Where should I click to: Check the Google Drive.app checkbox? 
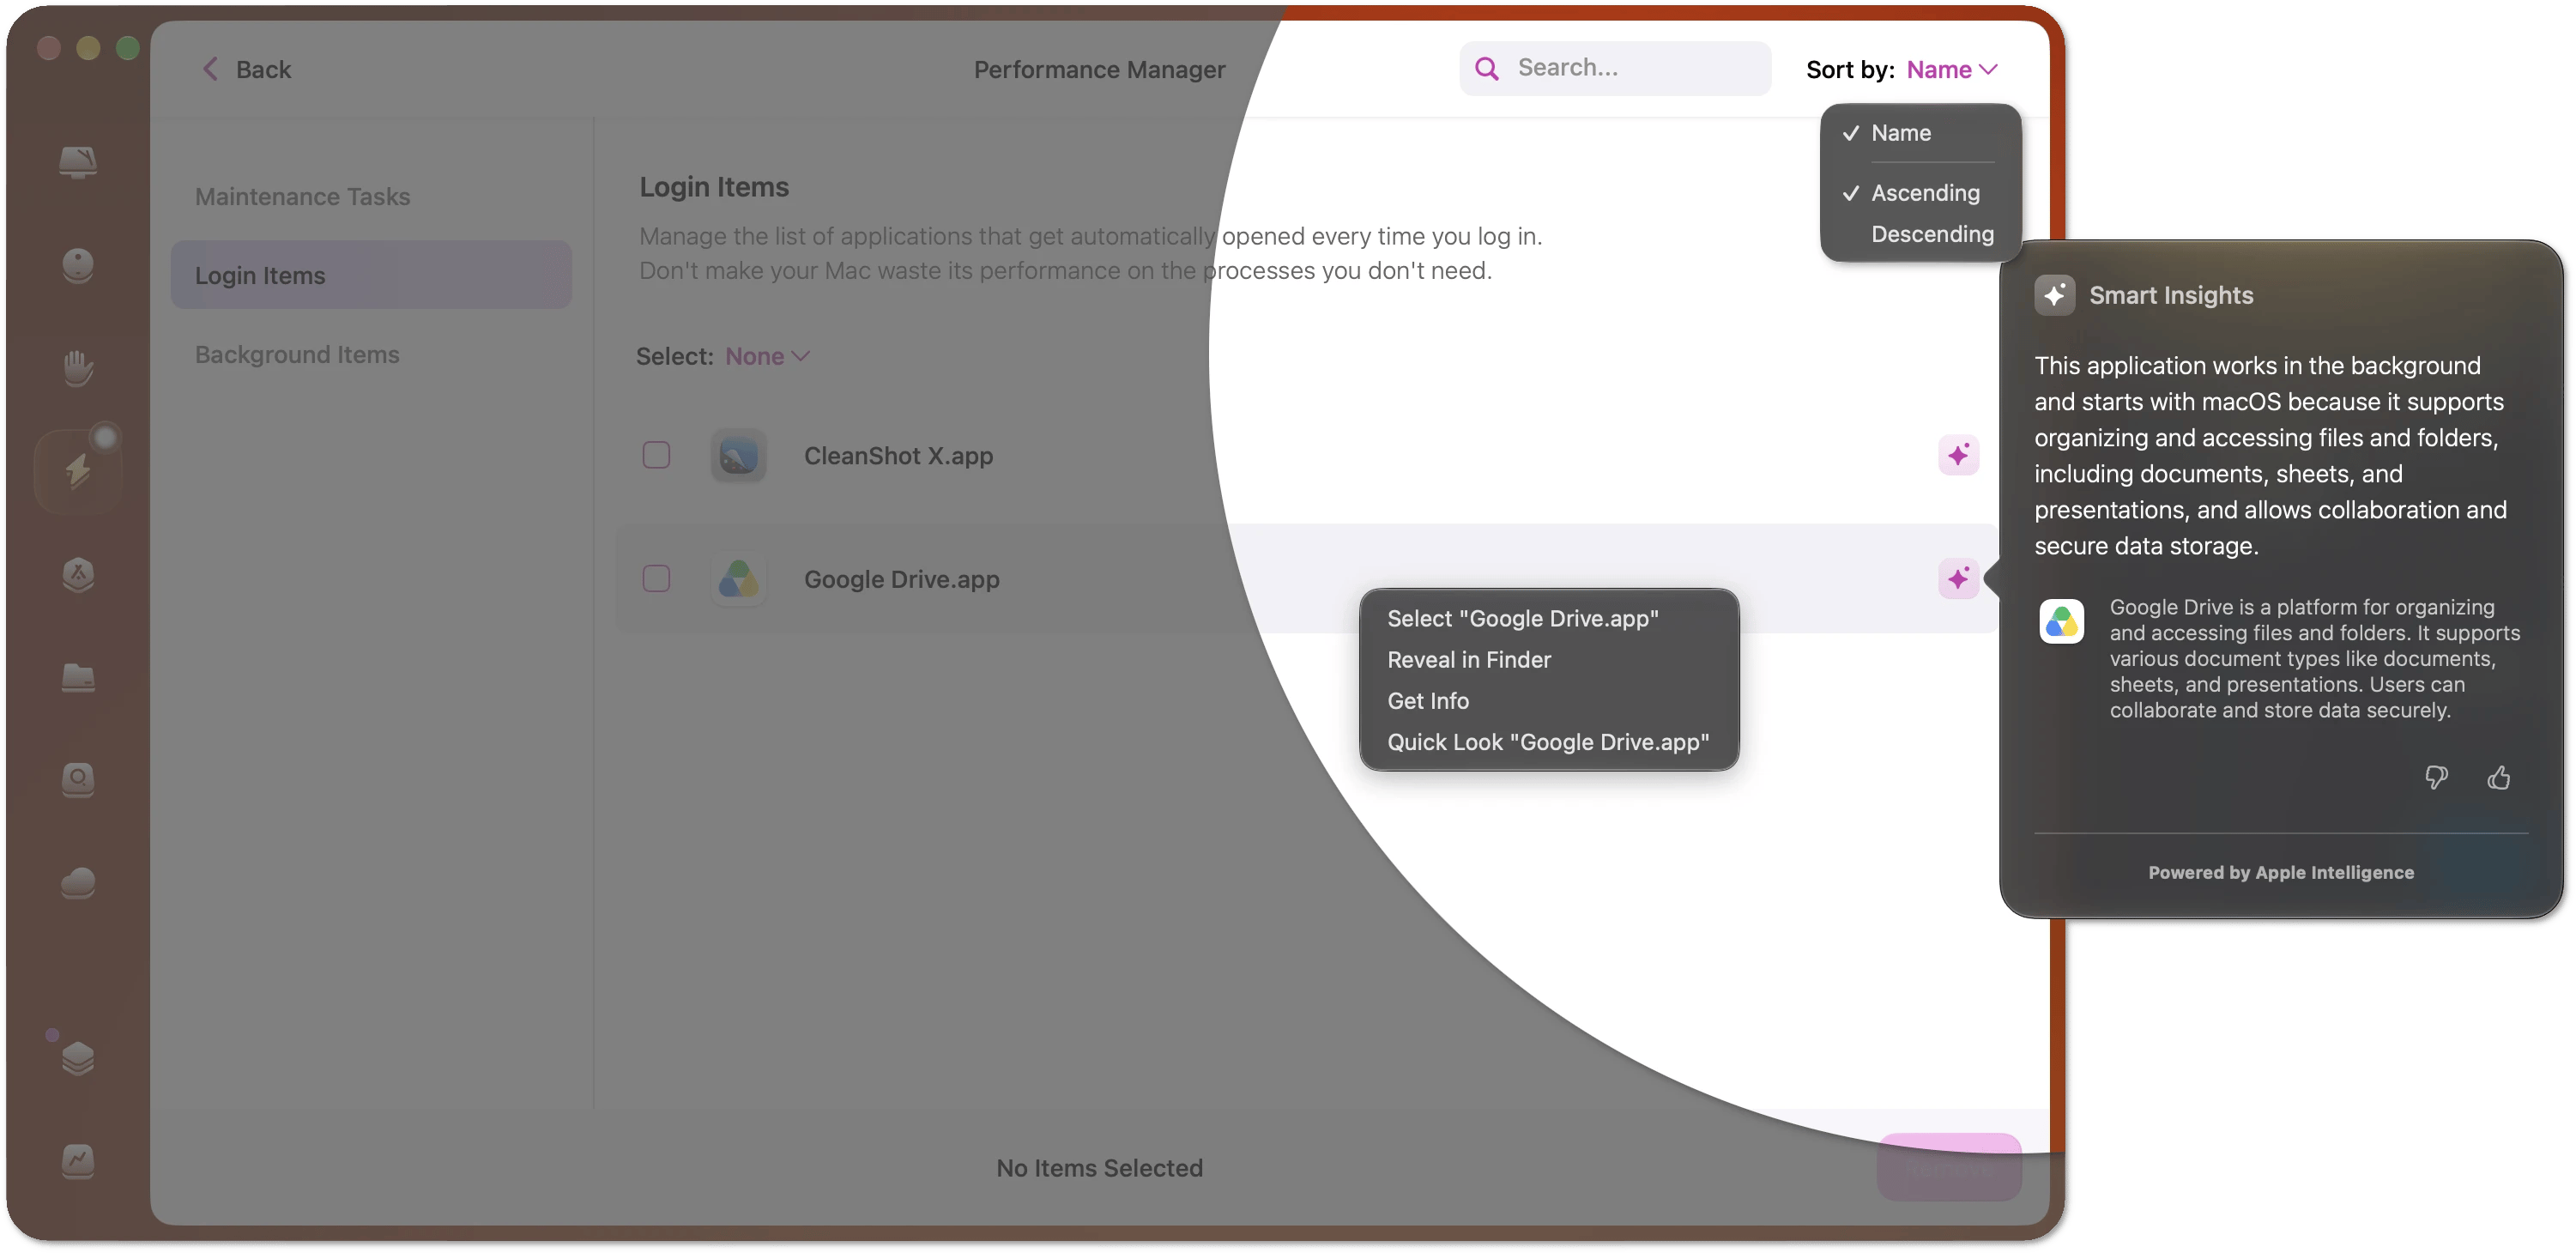(656, 578)
